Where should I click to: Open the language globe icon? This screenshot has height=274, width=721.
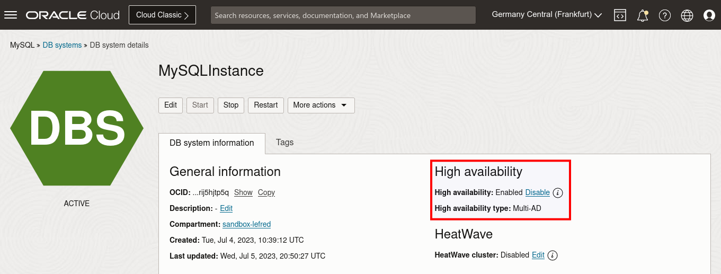click(x=687, y=15)
